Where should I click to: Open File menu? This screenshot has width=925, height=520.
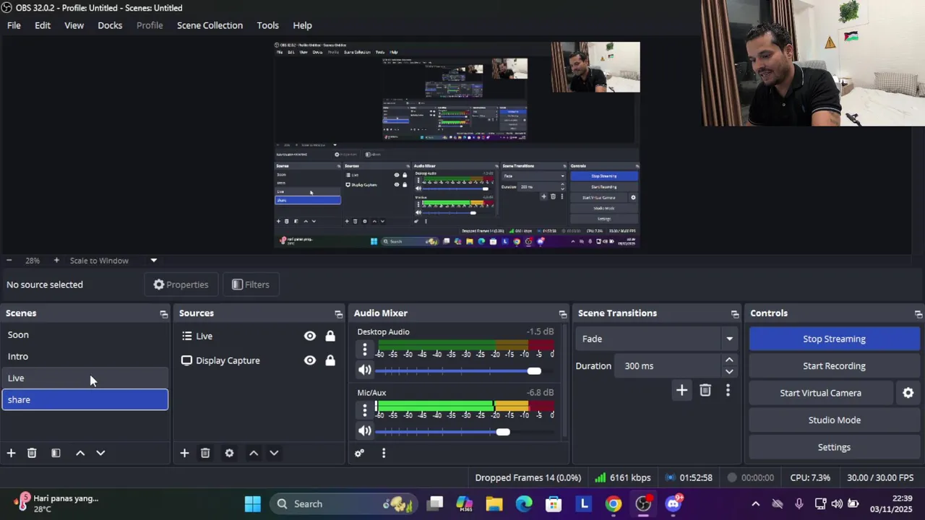pyautogui.click(x=14, y=25)
